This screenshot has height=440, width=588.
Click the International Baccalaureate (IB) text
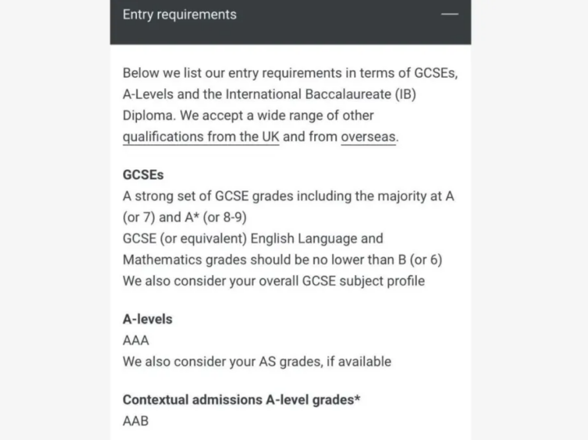pos(321,94)
